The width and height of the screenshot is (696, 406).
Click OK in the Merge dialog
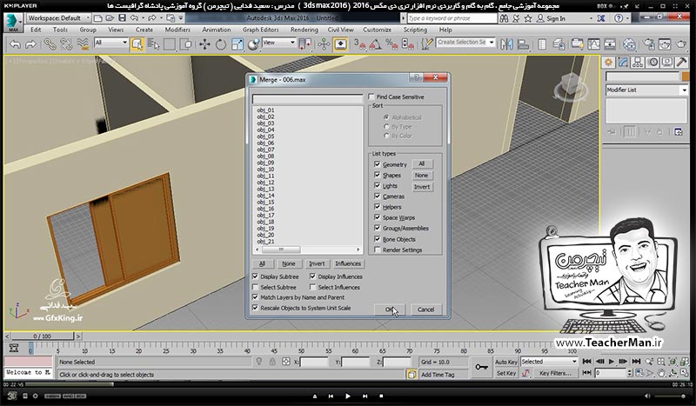pos(389,309)
